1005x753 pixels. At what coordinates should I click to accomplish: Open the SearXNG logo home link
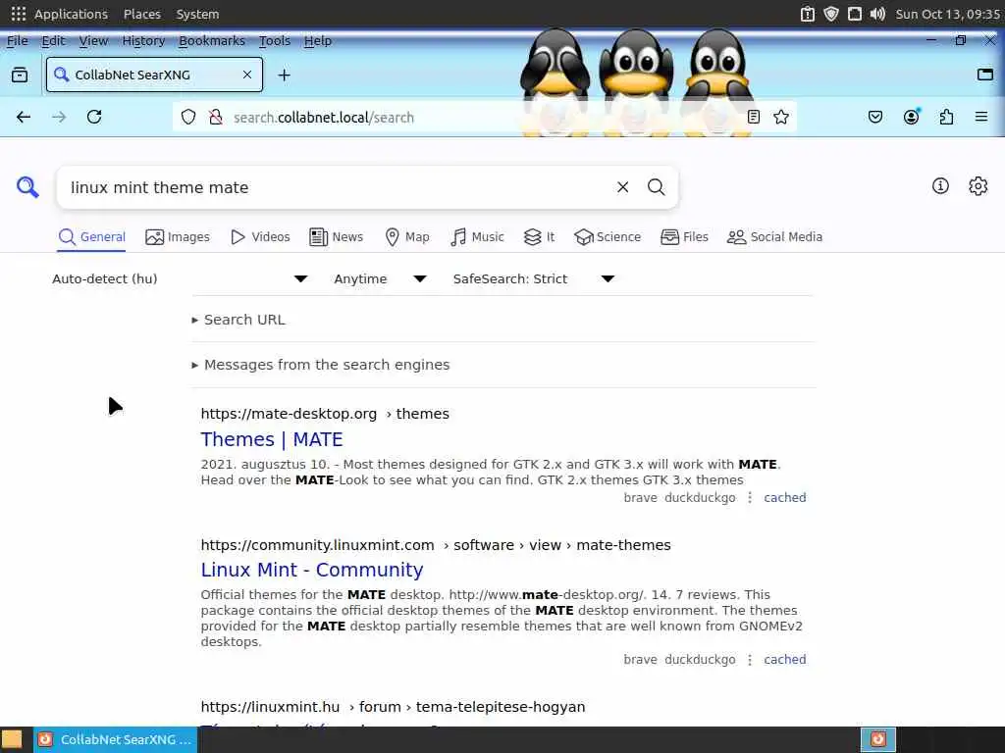[x=27, y=187]
